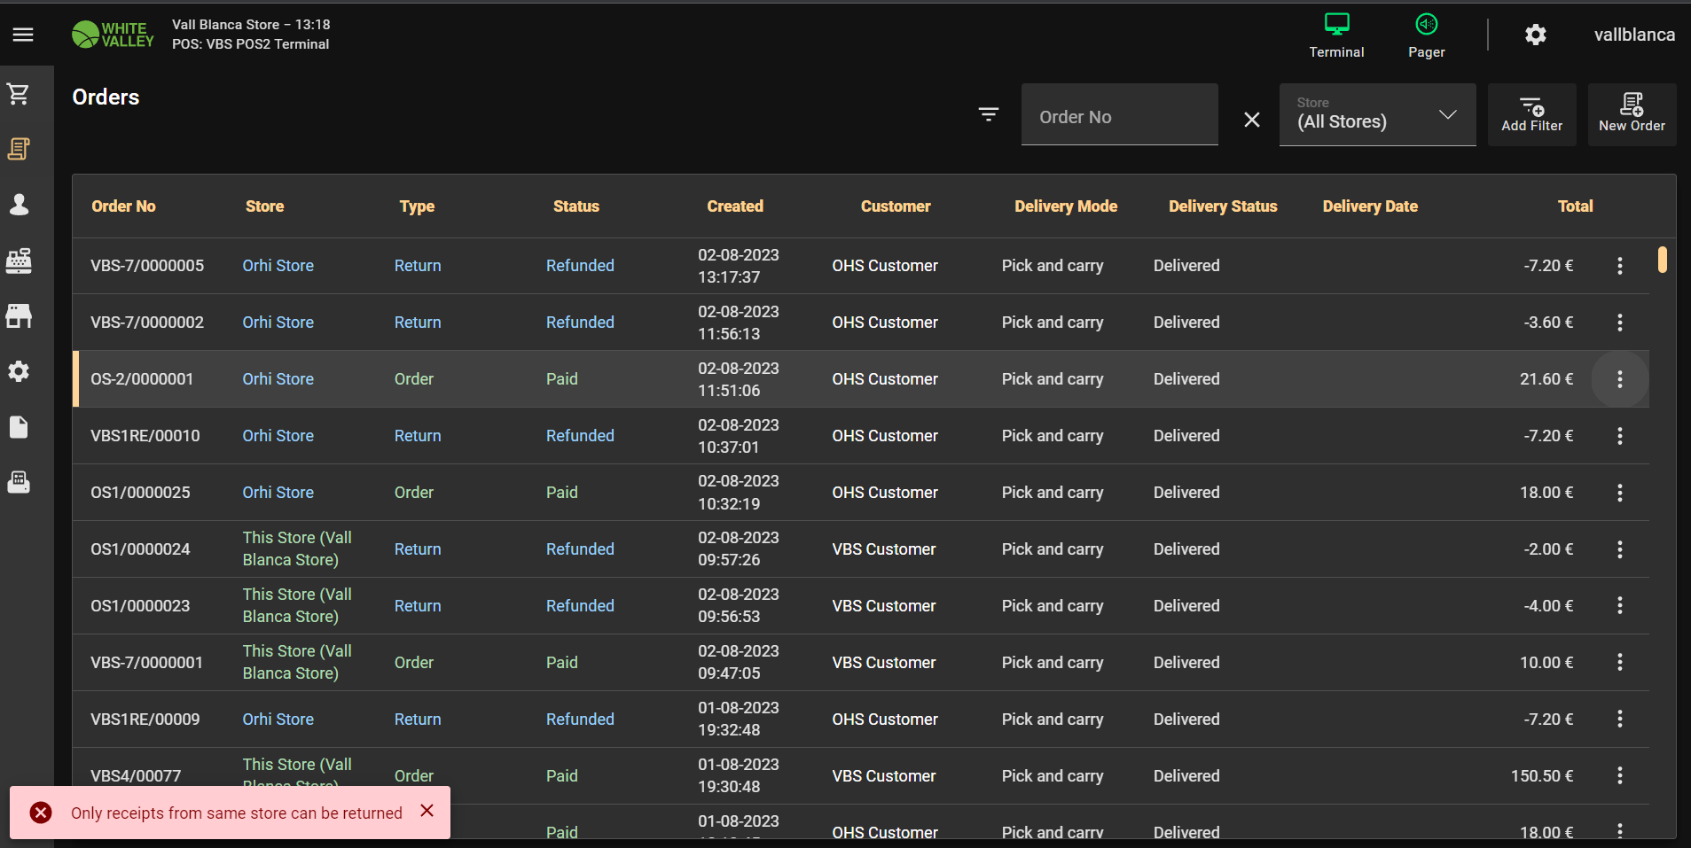Open the orders receipt sidebar icon
The image size is (1691, 848).
click(x=19, y=149)
